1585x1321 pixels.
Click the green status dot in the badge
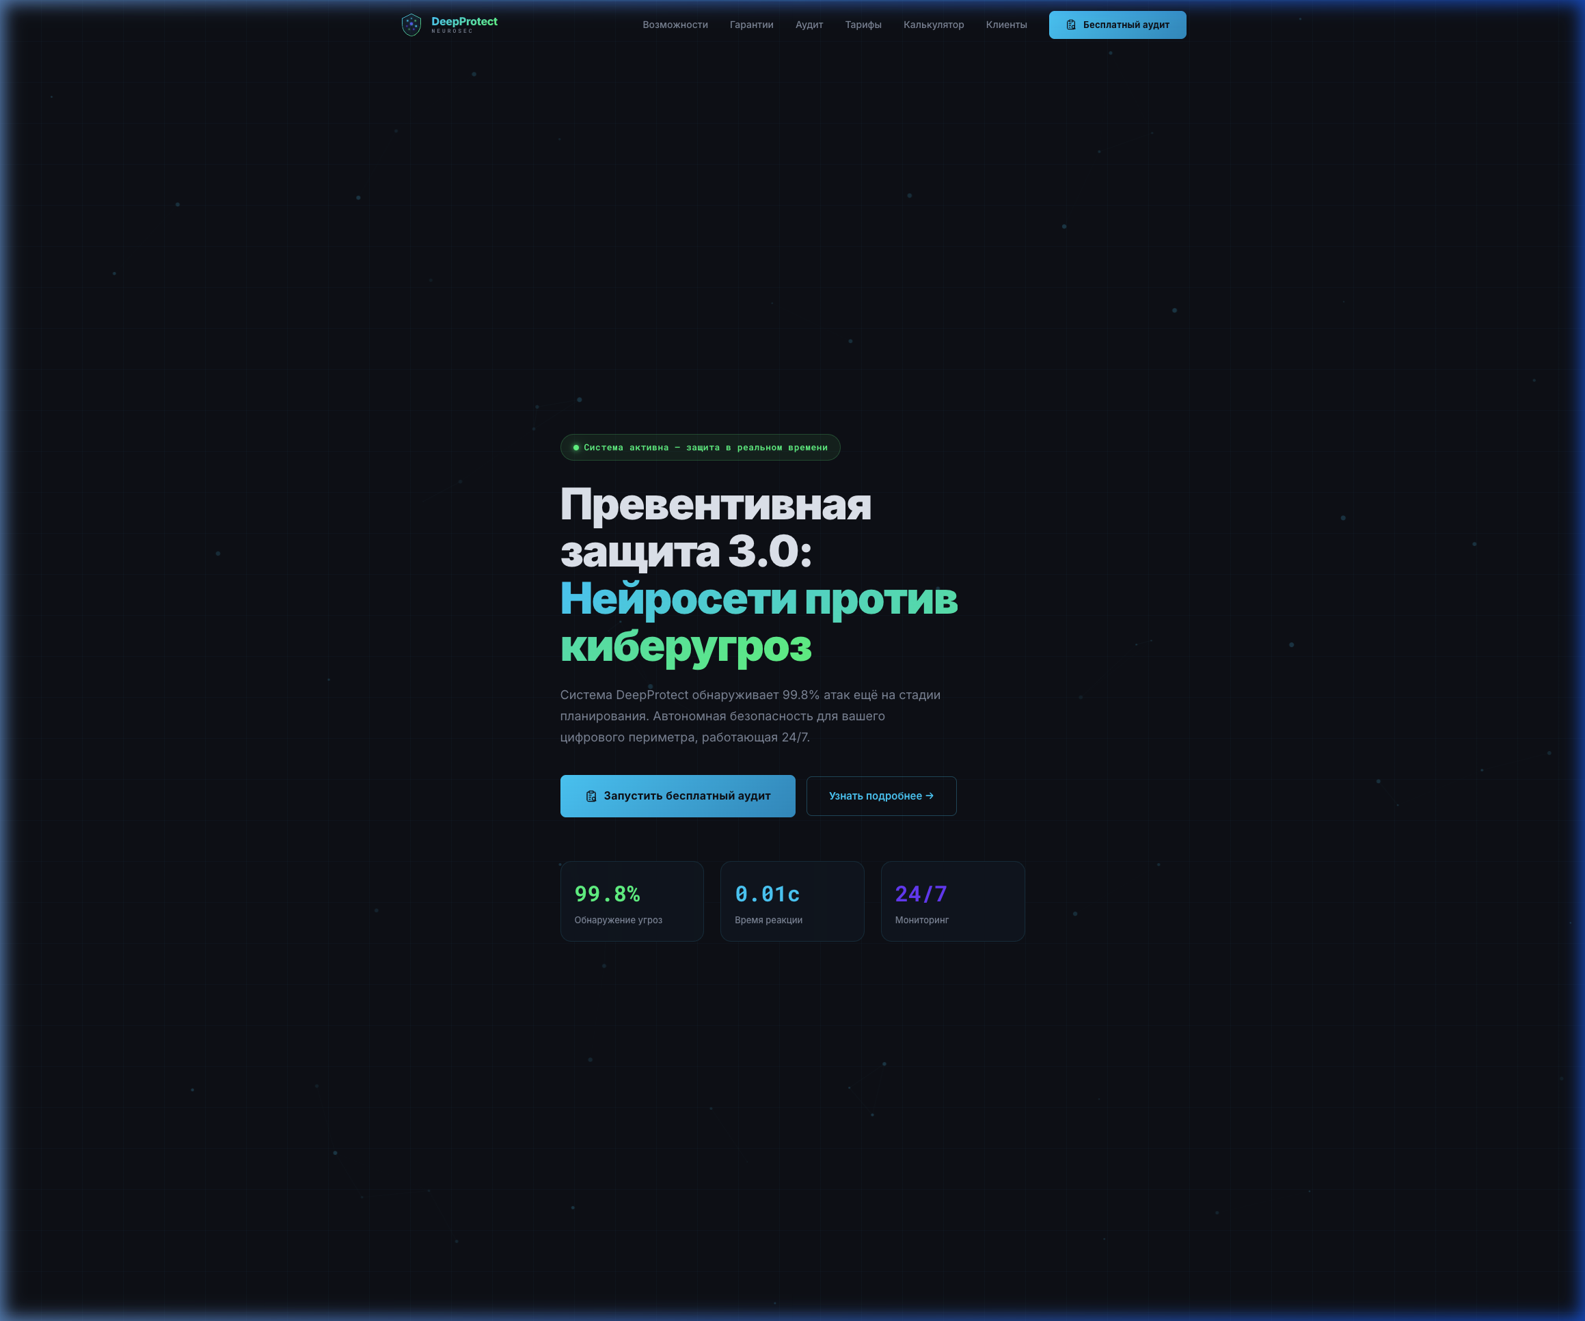click(x=576, y=448)
